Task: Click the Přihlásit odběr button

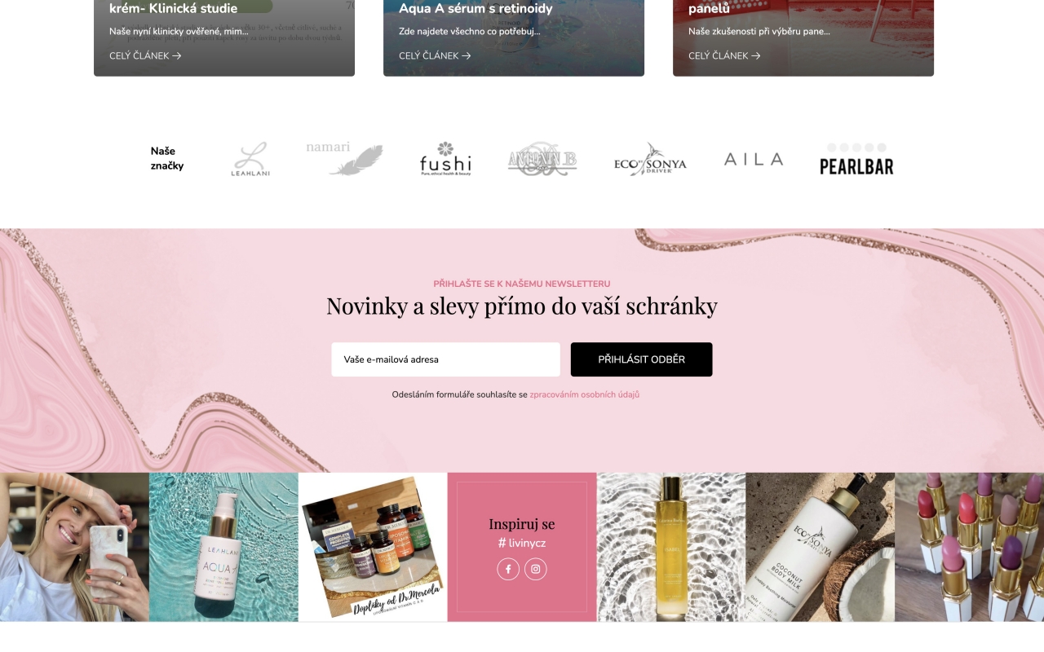Action: tap(641, 359)
